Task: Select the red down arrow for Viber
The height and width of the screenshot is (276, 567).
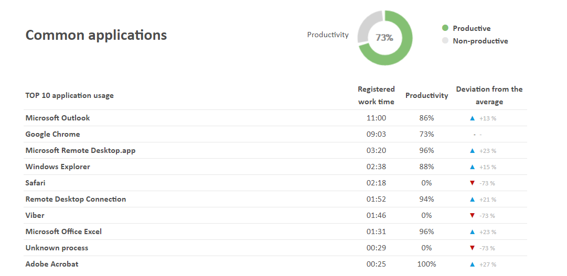Action: point(472,216)
